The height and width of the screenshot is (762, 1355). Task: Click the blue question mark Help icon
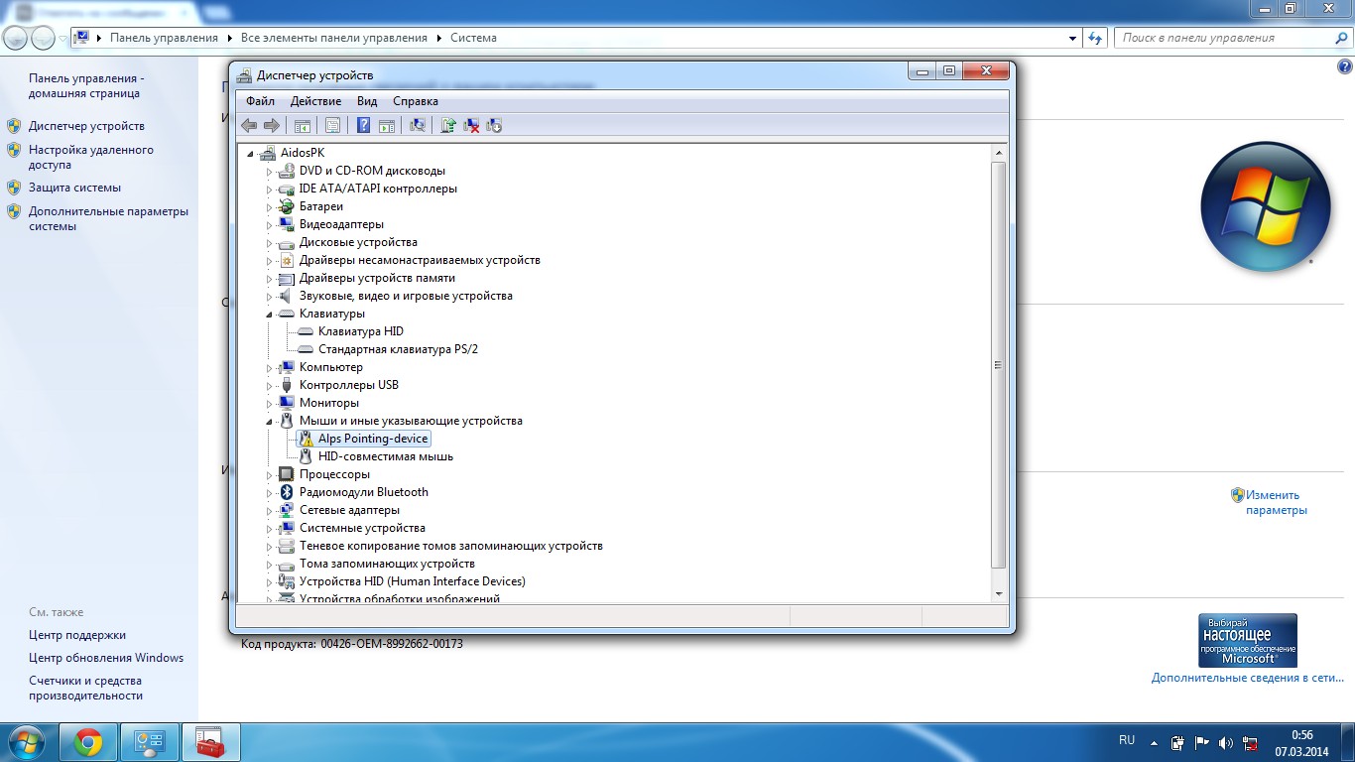(x=363, y=125)
